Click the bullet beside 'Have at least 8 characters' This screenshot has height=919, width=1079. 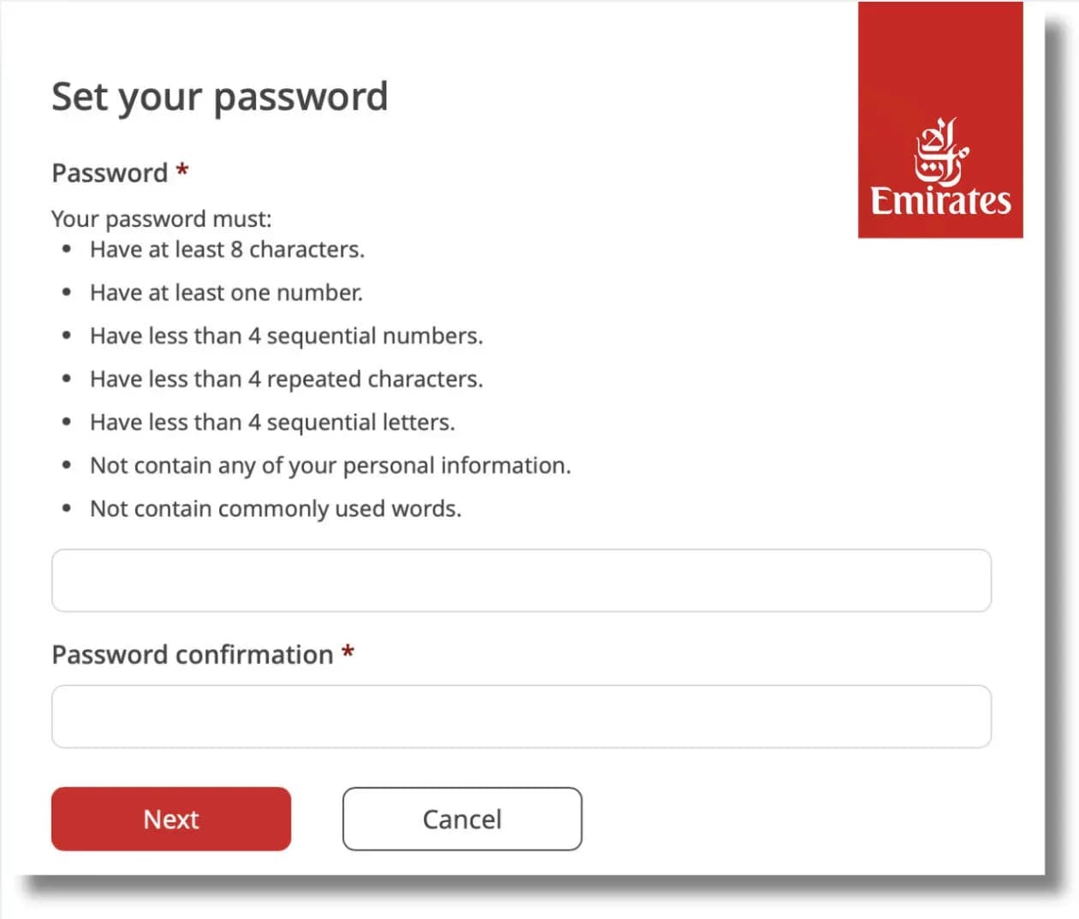[x=67, y=249]
